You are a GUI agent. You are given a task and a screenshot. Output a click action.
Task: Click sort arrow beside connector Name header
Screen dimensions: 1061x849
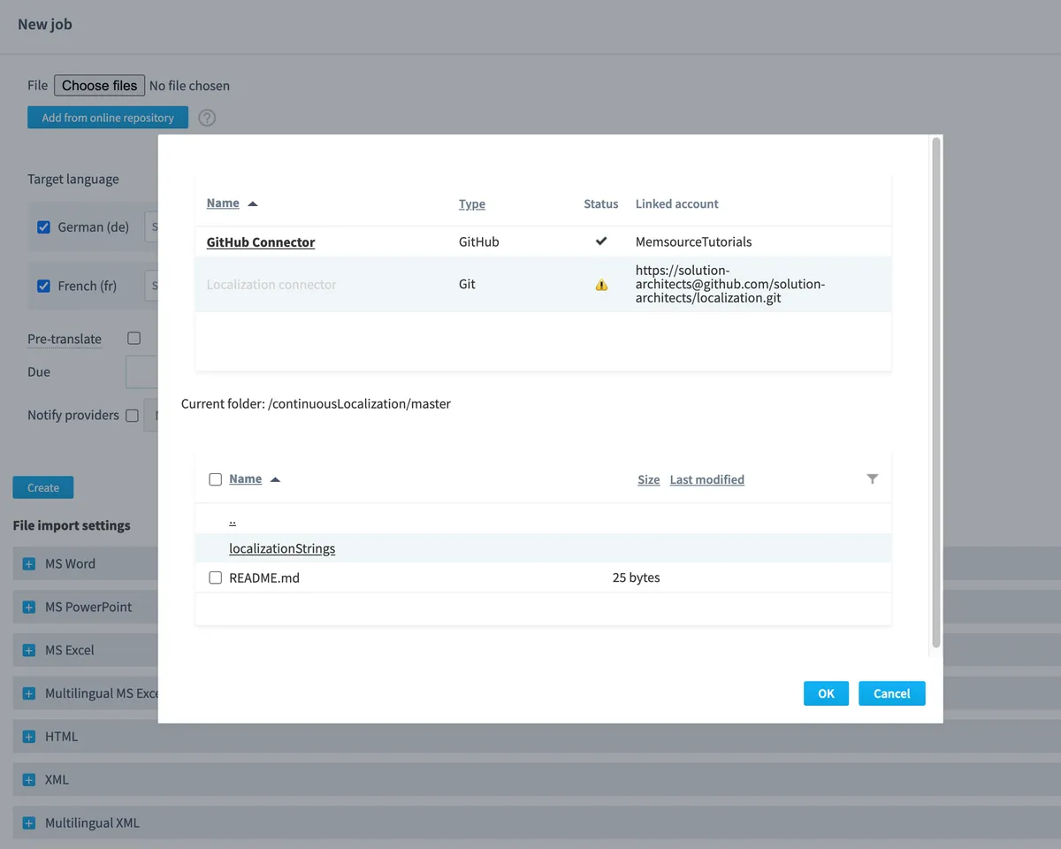253,203
